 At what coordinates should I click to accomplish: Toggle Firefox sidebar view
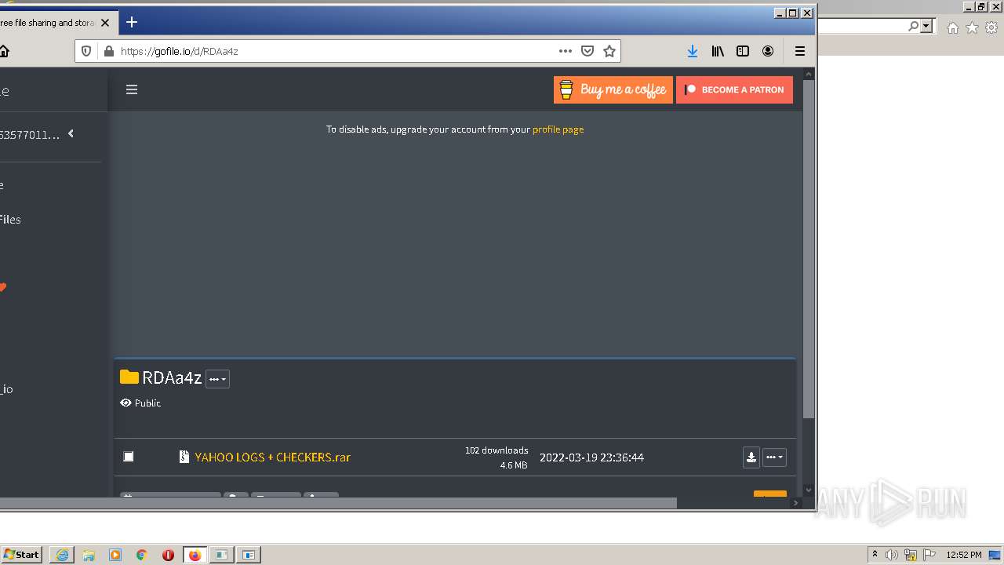743,51
